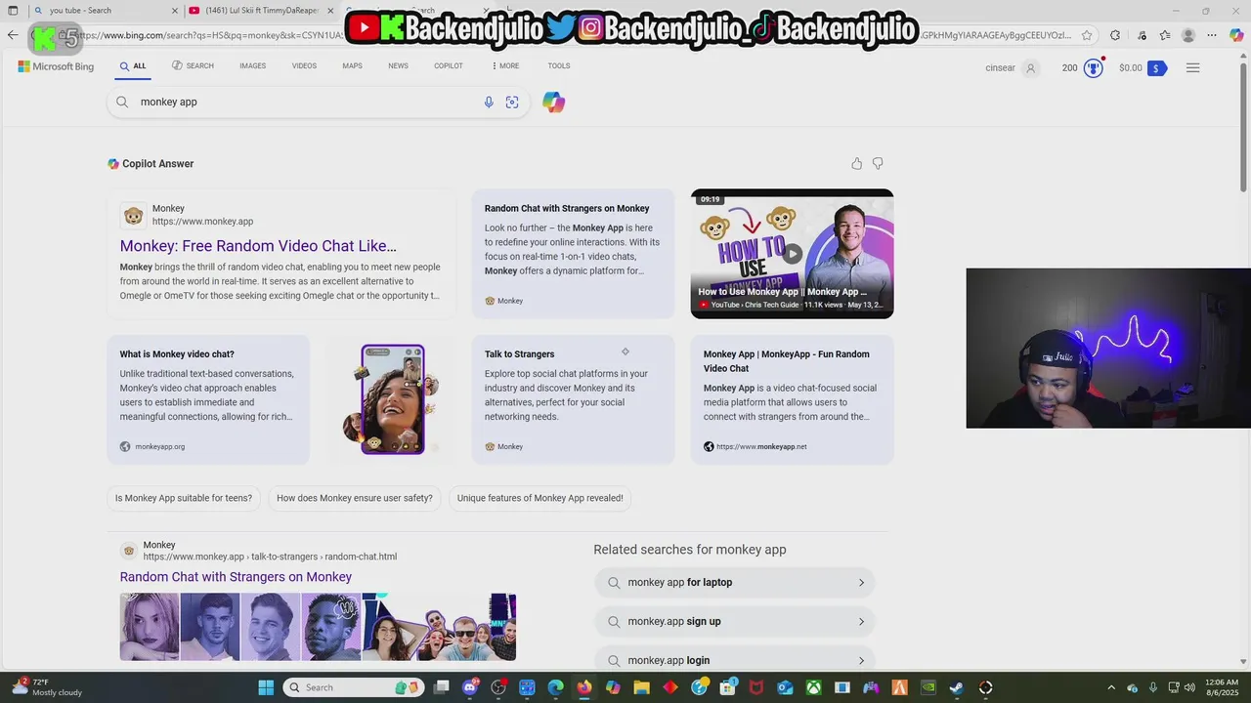The height and width of the screenshot is (703, 1251).
Task: Open visual search camera icon
Action: pyautogui.click(x=512, y=103)
